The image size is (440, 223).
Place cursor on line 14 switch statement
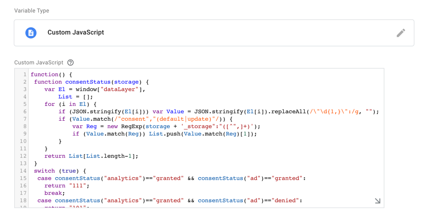(45, 171)
